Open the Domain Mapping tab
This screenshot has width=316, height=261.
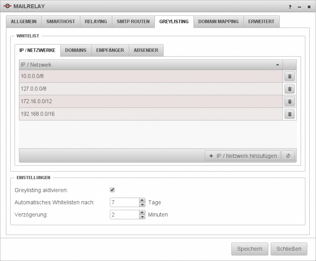click(218, 22)
